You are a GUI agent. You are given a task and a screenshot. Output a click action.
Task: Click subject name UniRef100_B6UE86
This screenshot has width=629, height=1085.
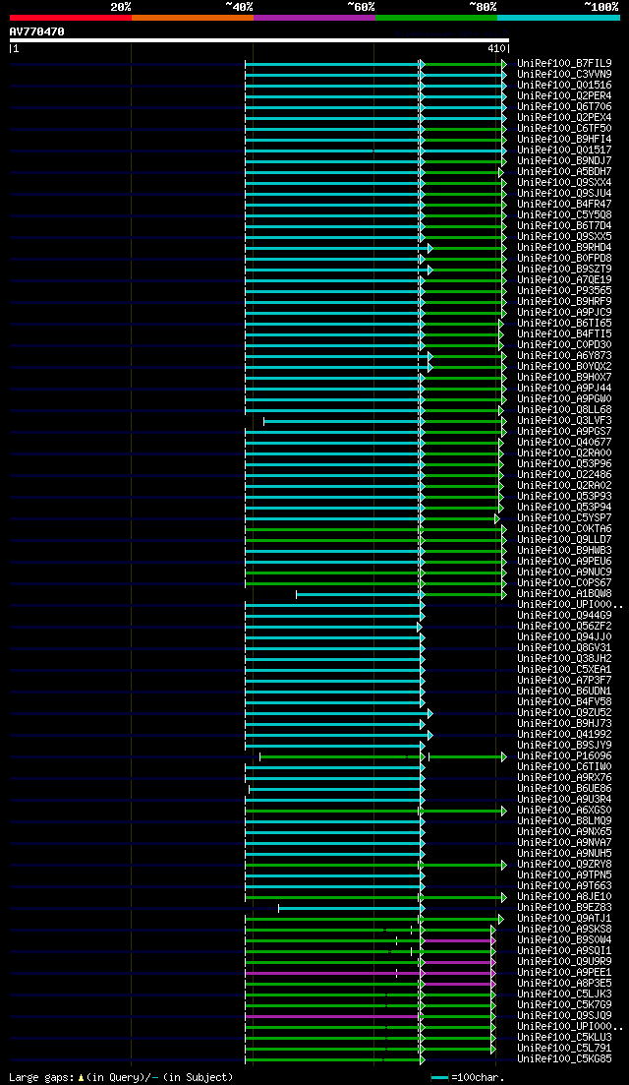(564, 789)
